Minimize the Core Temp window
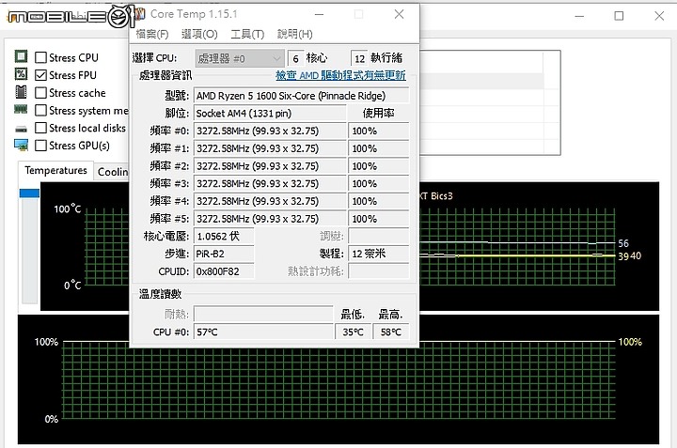 coord(319,14)
